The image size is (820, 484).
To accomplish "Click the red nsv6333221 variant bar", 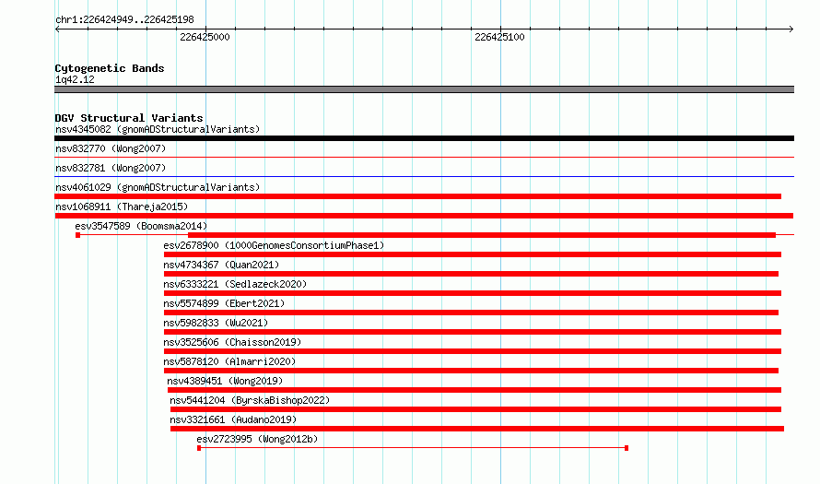I will coord(473,293).
